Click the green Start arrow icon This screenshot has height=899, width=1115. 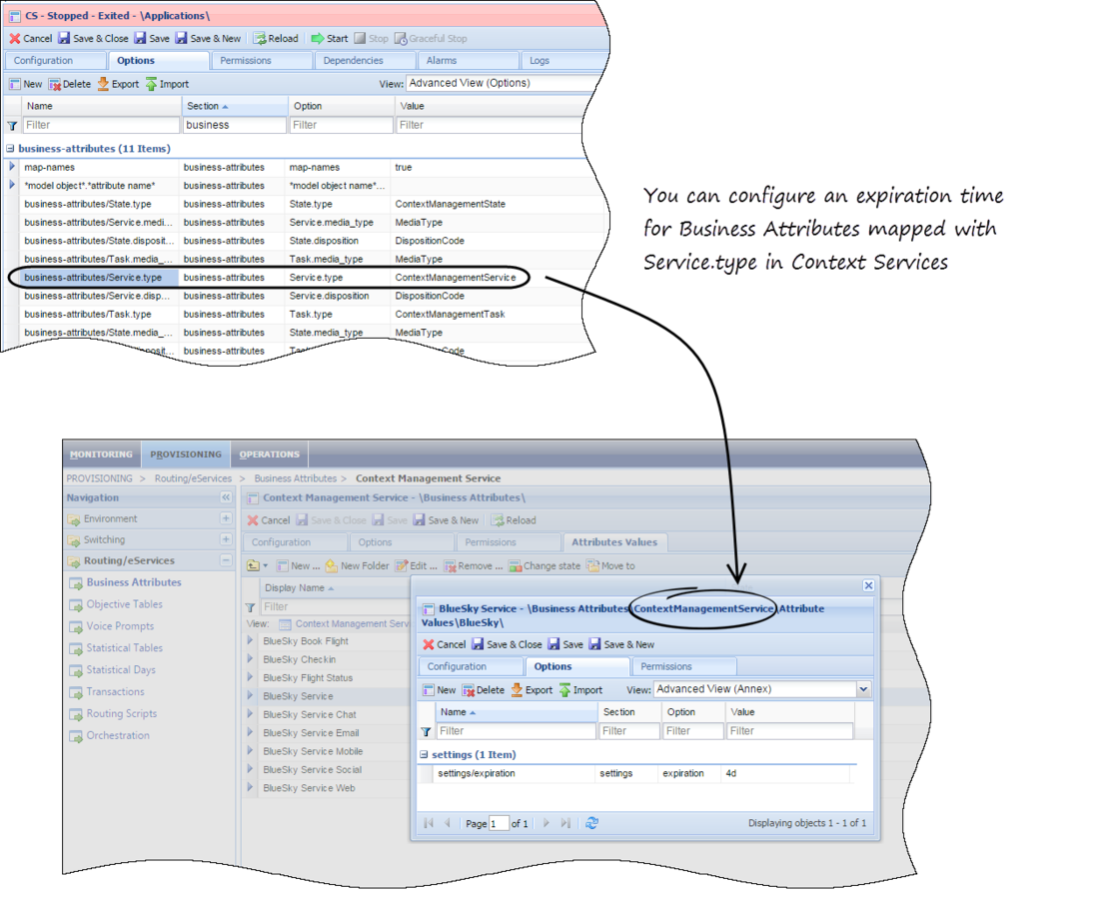(318, 39)
